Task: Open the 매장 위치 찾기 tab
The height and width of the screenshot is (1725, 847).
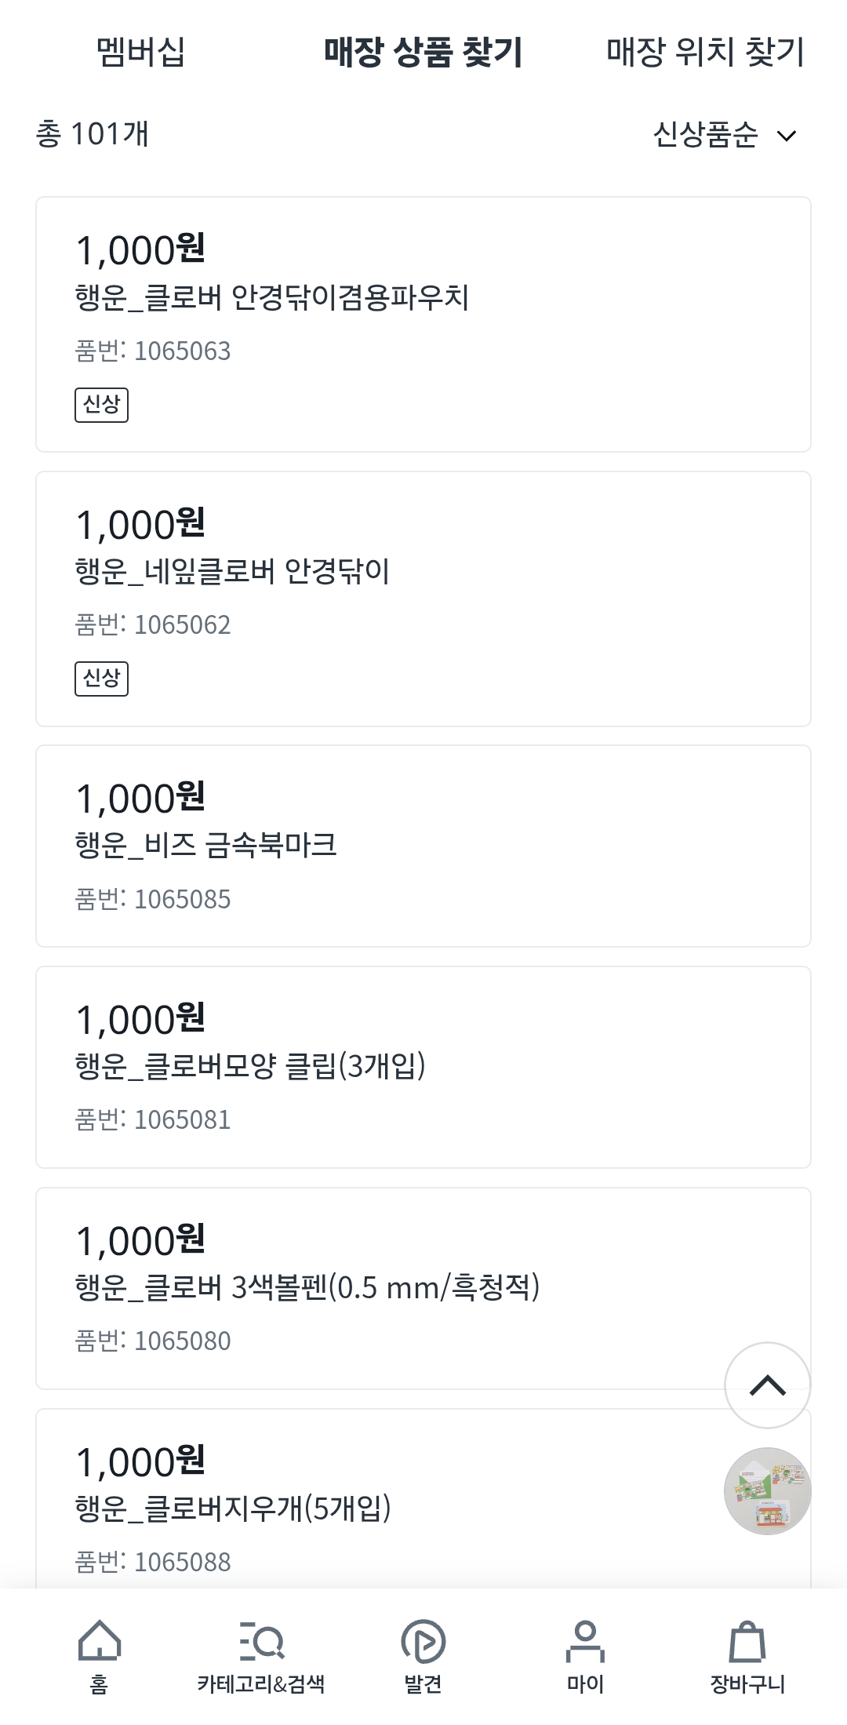Action: coord(705,53)
